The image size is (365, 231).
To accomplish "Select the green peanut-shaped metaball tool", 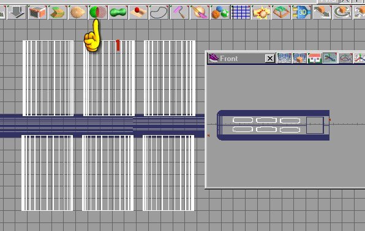I will (118, 12).
